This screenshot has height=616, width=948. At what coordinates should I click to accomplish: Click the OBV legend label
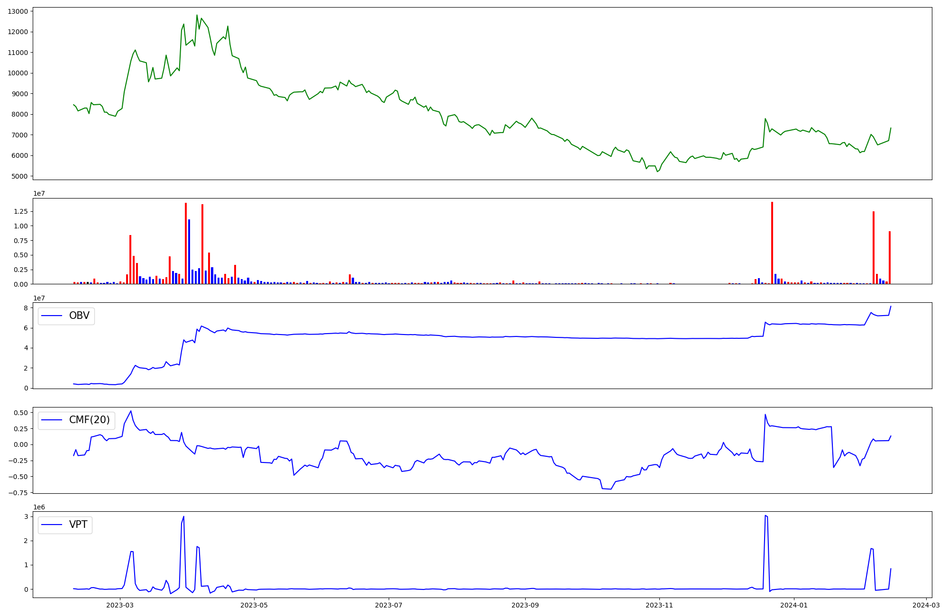pyautogui.click(x=79, y=316)
